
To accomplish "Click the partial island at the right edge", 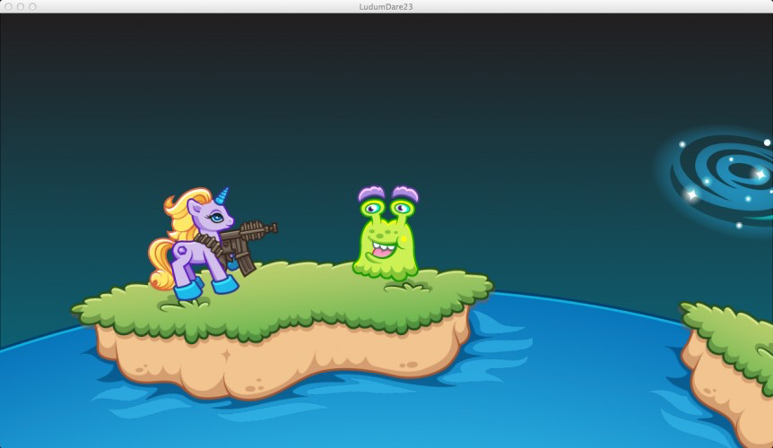I will [x=727, y=369].
